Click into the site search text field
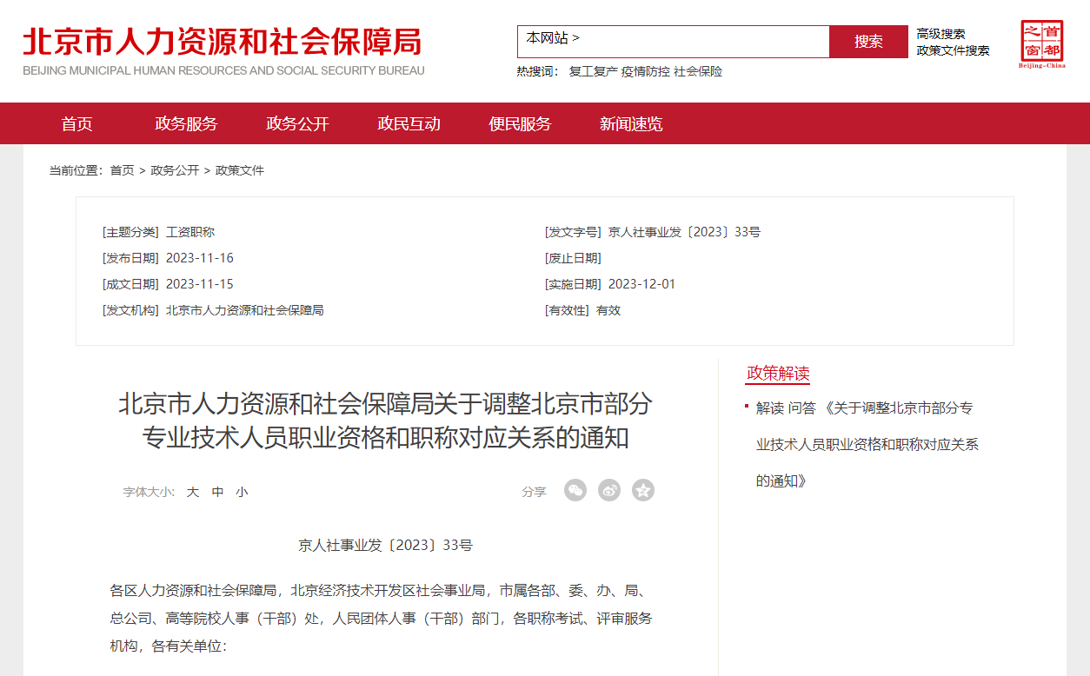The height and width of the screenshot is (676, 1090). (x=704, y=42)
